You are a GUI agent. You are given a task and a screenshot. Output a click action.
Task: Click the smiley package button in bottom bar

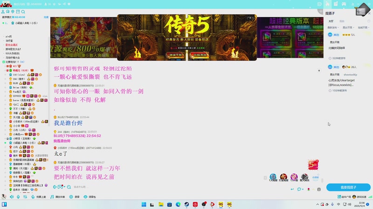point(90,196)
